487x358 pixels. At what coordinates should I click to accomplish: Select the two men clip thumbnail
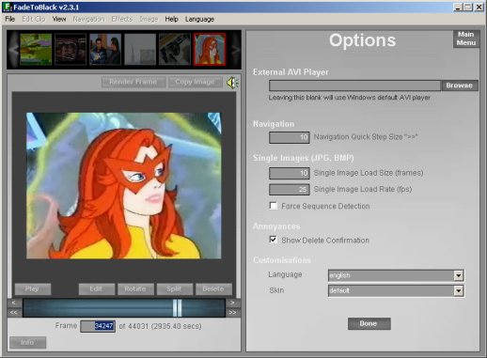click(x=105, y=50)
